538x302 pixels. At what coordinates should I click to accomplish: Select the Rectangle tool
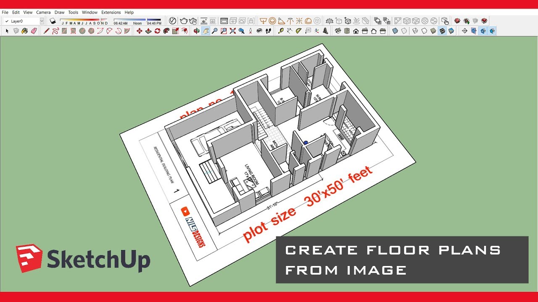[64, 31]
